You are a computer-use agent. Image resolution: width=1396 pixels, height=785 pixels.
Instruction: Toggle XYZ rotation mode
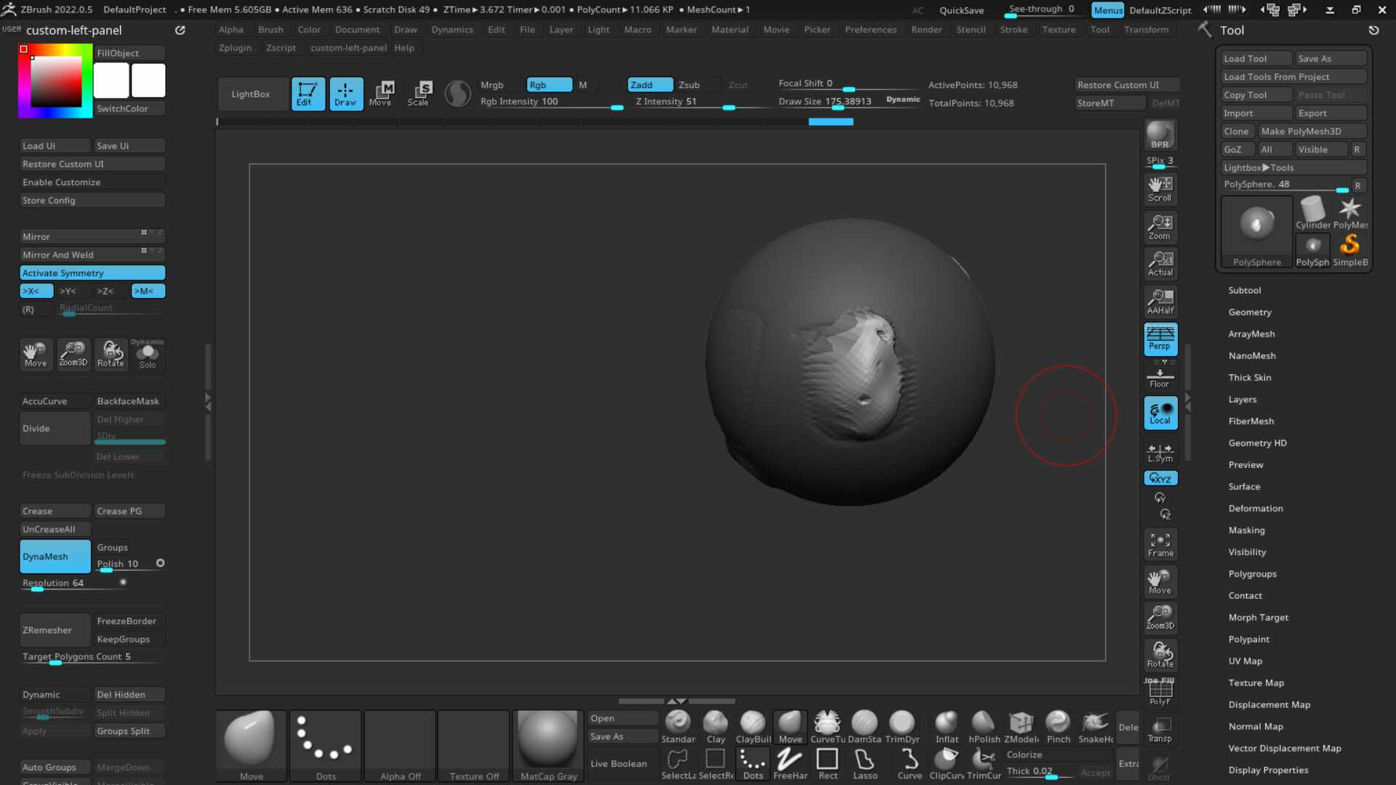1160,478
